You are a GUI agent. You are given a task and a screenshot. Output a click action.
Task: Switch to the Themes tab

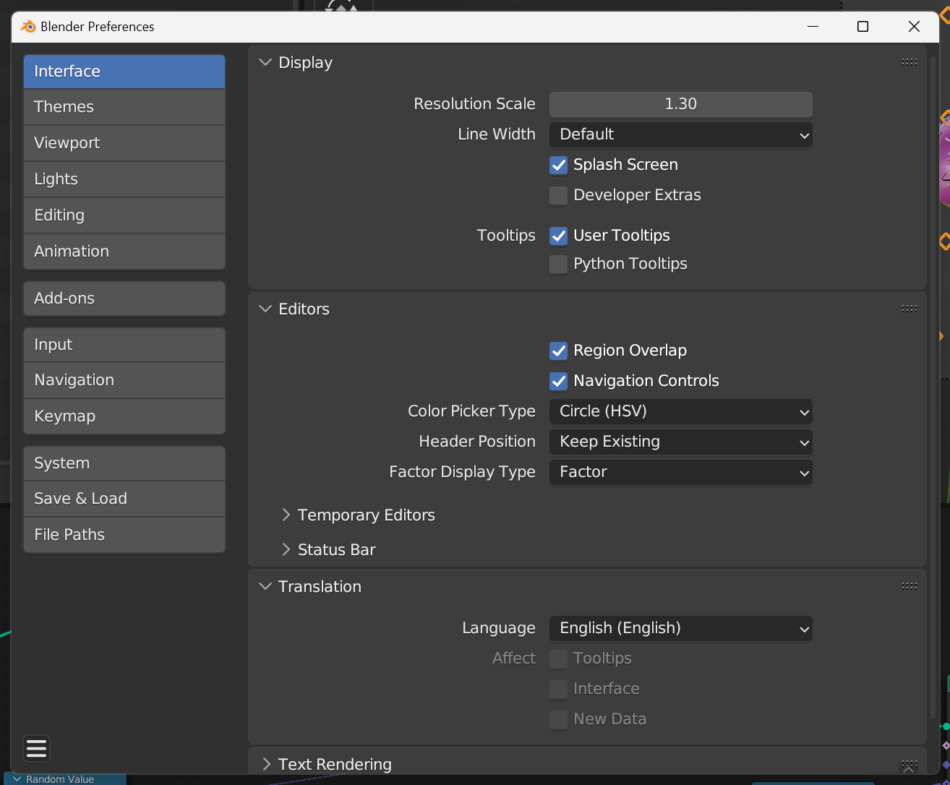(x=124, y=107)
